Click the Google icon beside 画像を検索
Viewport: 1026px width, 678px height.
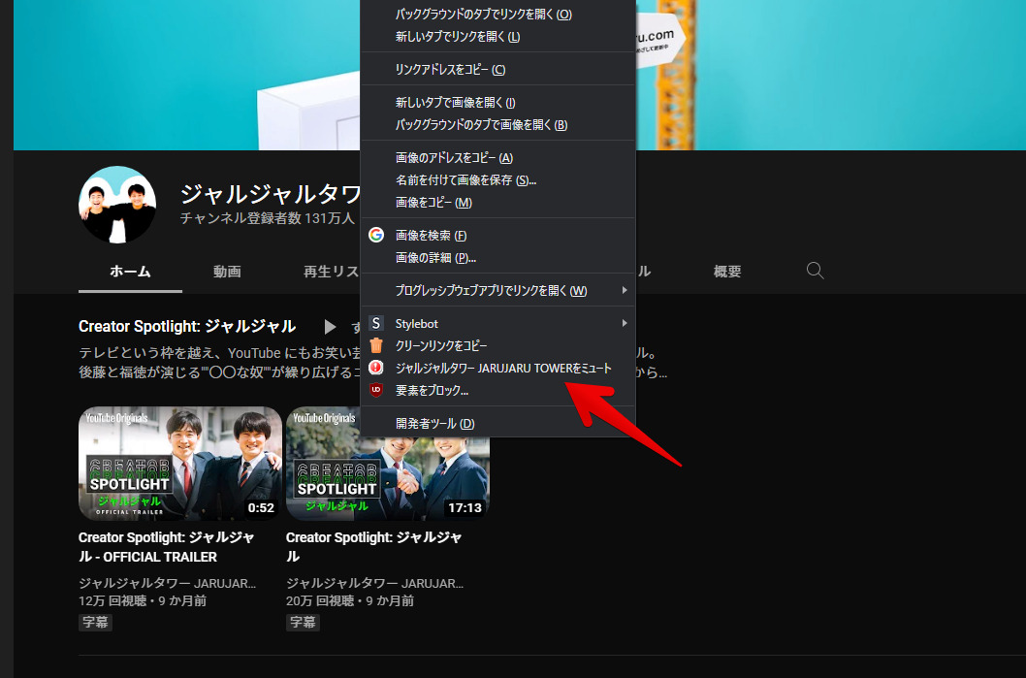click(376, 235)
